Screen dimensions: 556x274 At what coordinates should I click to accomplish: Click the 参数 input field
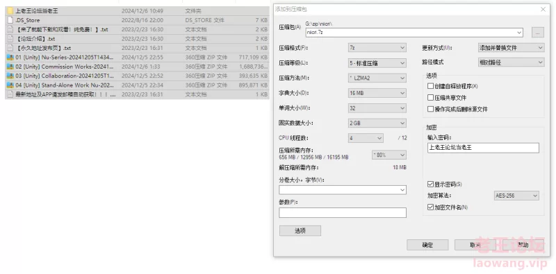[x=343, y=213]
